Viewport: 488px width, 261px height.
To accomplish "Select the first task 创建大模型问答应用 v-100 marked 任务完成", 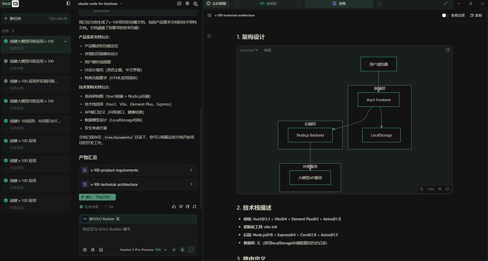I will click(36, 44).
